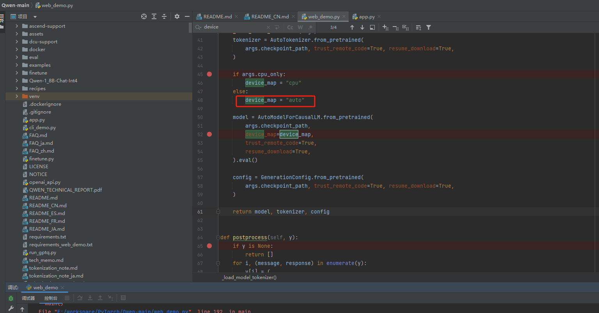Click the wrench settings icon in debug panel
Screen dimensions: 599x313
[11, 309]
